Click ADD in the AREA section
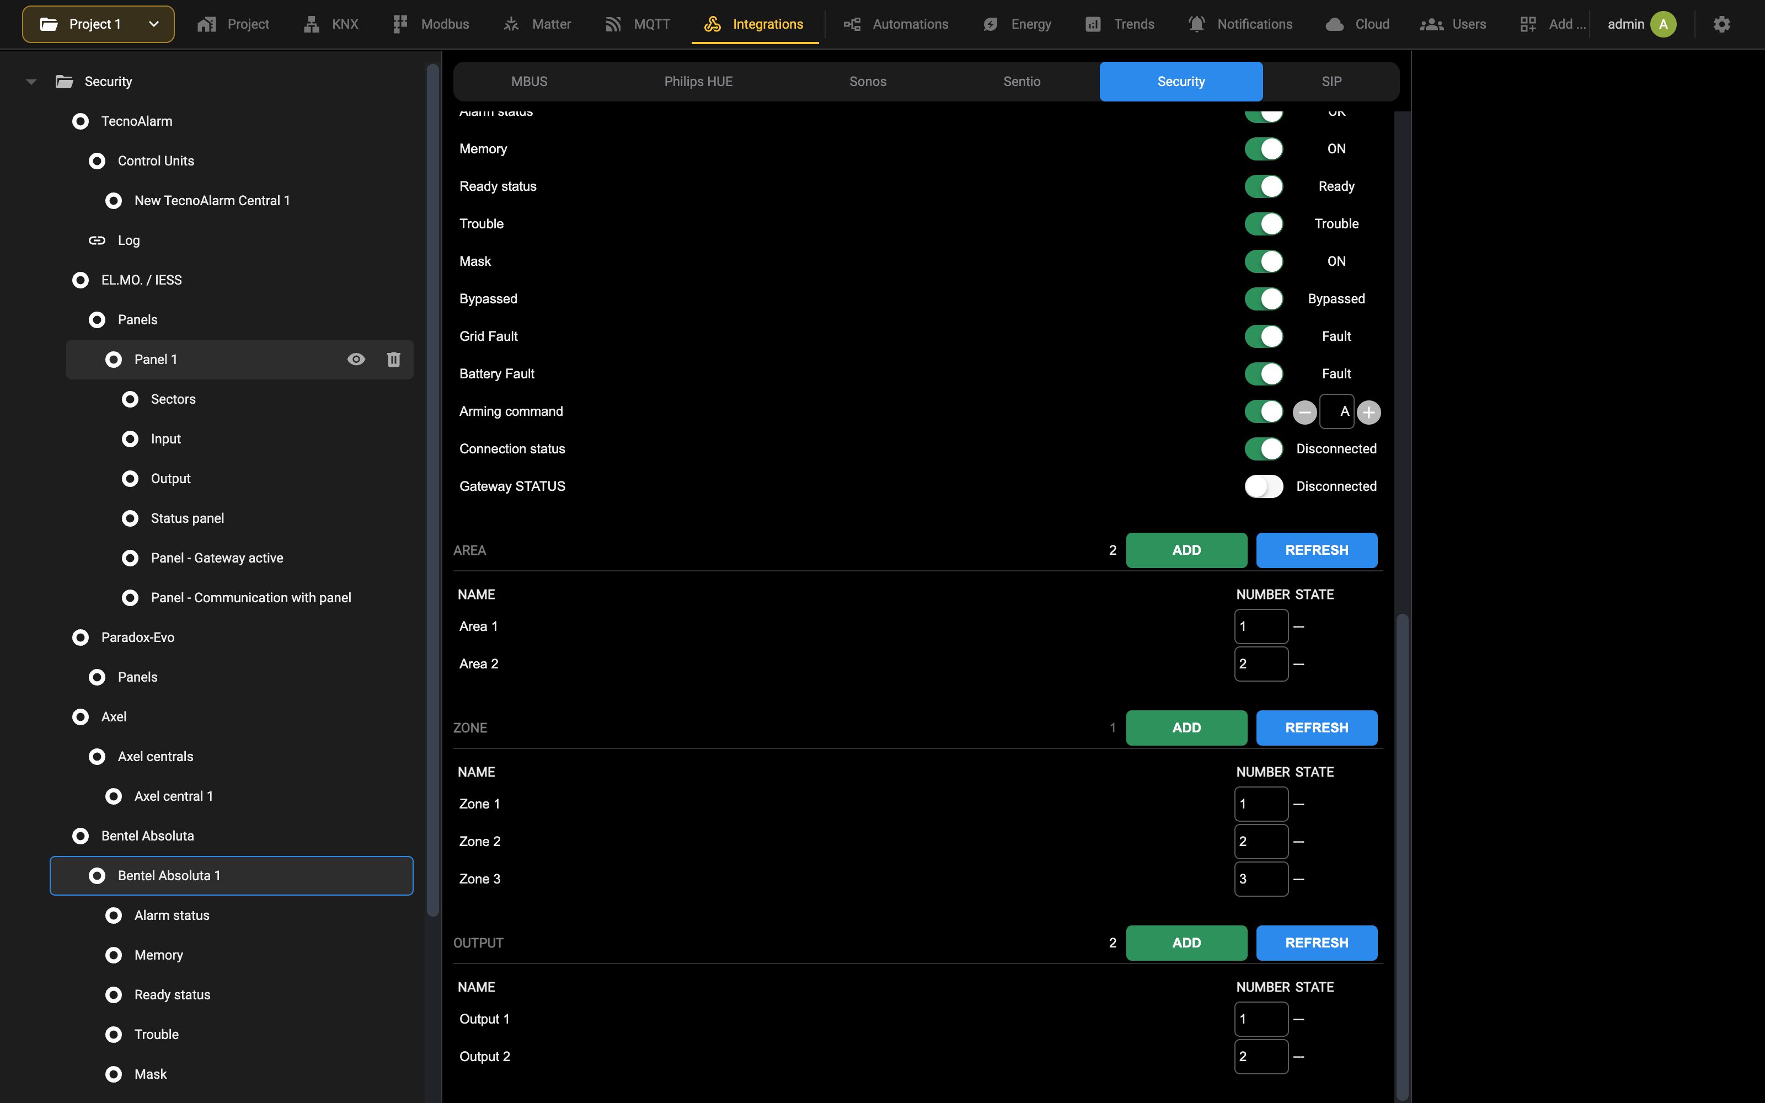The width and height of the screenshot is (1765, 1103). (x=1186, y=550)
